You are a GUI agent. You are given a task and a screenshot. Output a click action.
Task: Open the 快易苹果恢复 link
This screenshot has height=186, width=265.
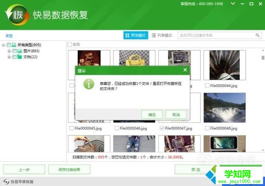tap(22, 182)
